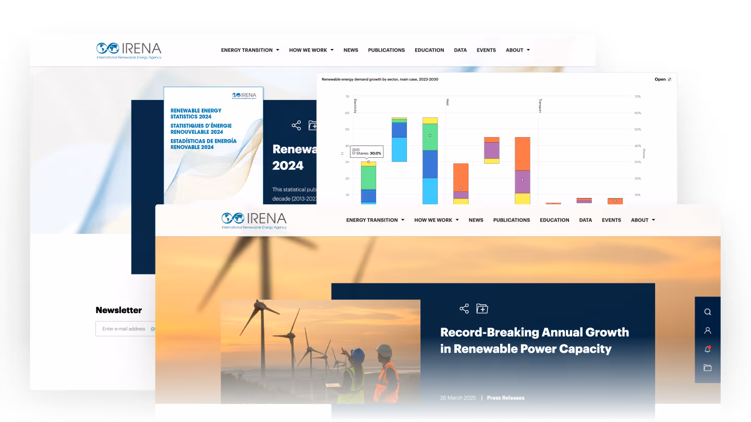Screen dimensions: 751x422
Task: Click the 2023 Shares 30.0% data point
Action: pos(368,162)
